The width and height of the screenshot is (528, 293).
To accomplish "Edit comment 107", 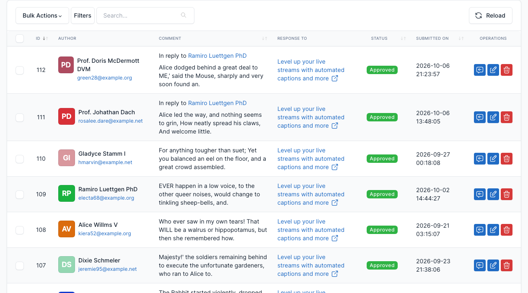I will click(x=493, y=265).
